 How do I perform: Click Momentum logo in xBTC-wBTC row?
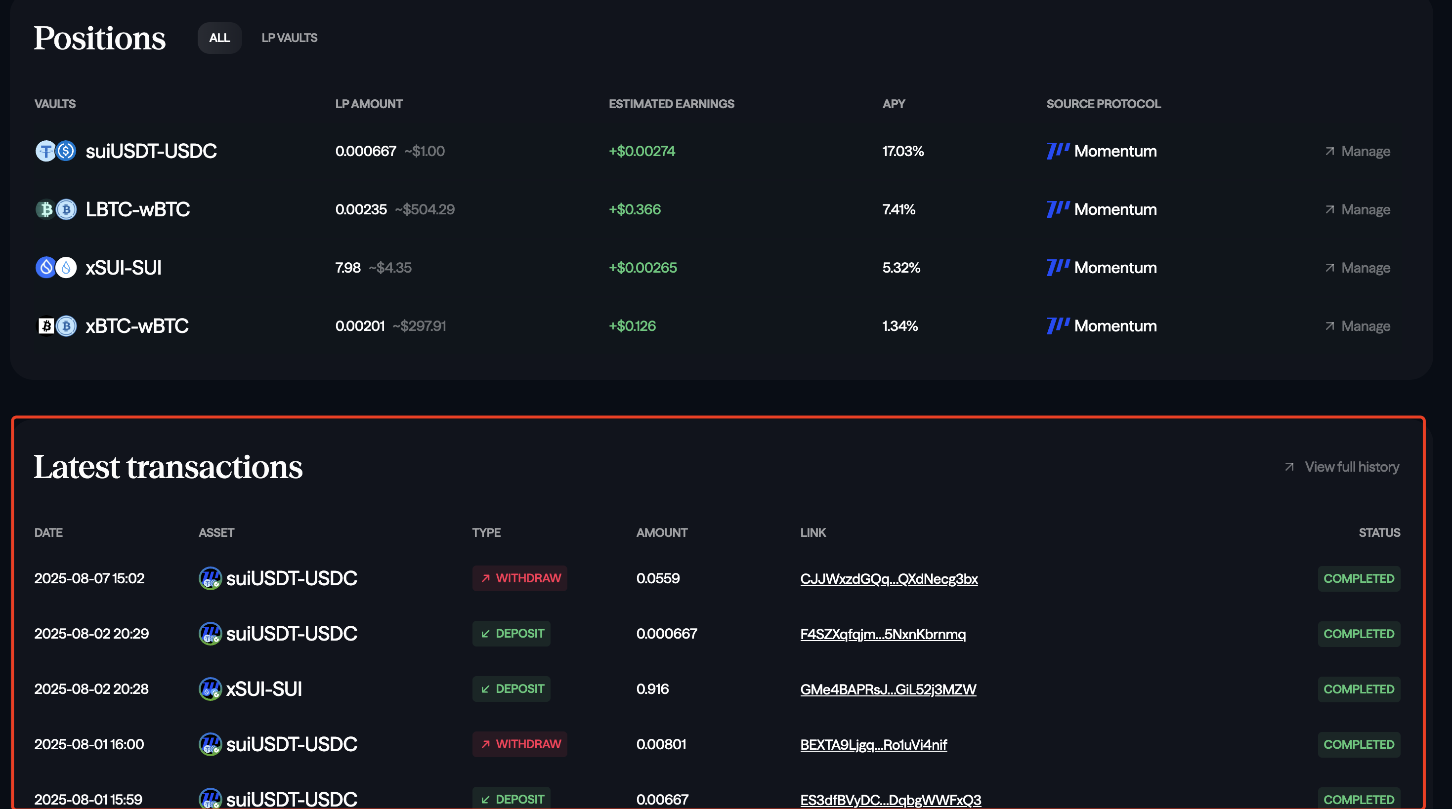click(1058, 326)
